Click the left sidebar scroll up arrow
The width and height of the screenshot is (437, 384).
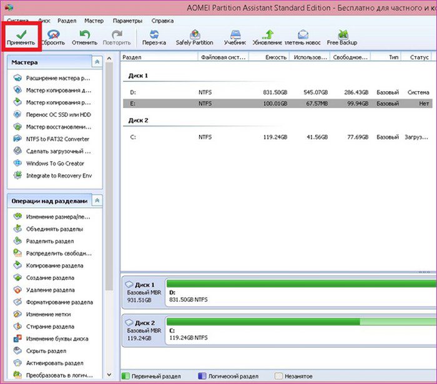pos(109,58)
